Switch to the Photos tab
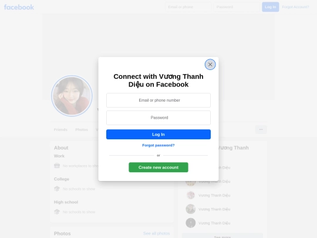The image size is (317, 238). click(x=82, y=129)
